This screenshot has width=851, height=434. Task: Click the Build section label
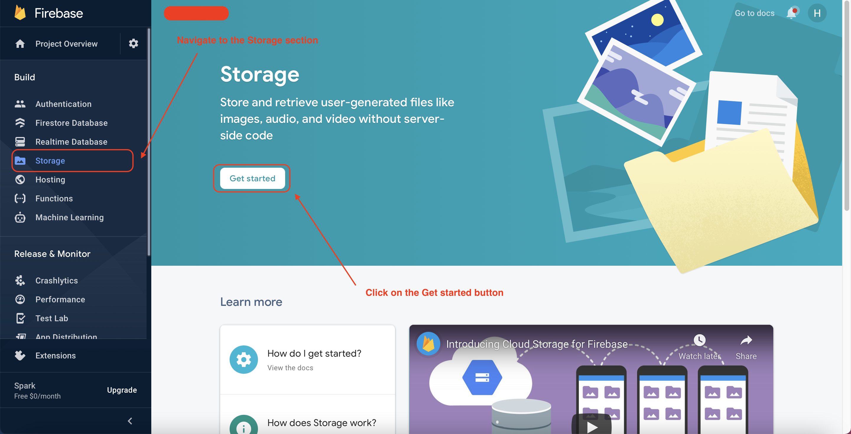[24, 77]
